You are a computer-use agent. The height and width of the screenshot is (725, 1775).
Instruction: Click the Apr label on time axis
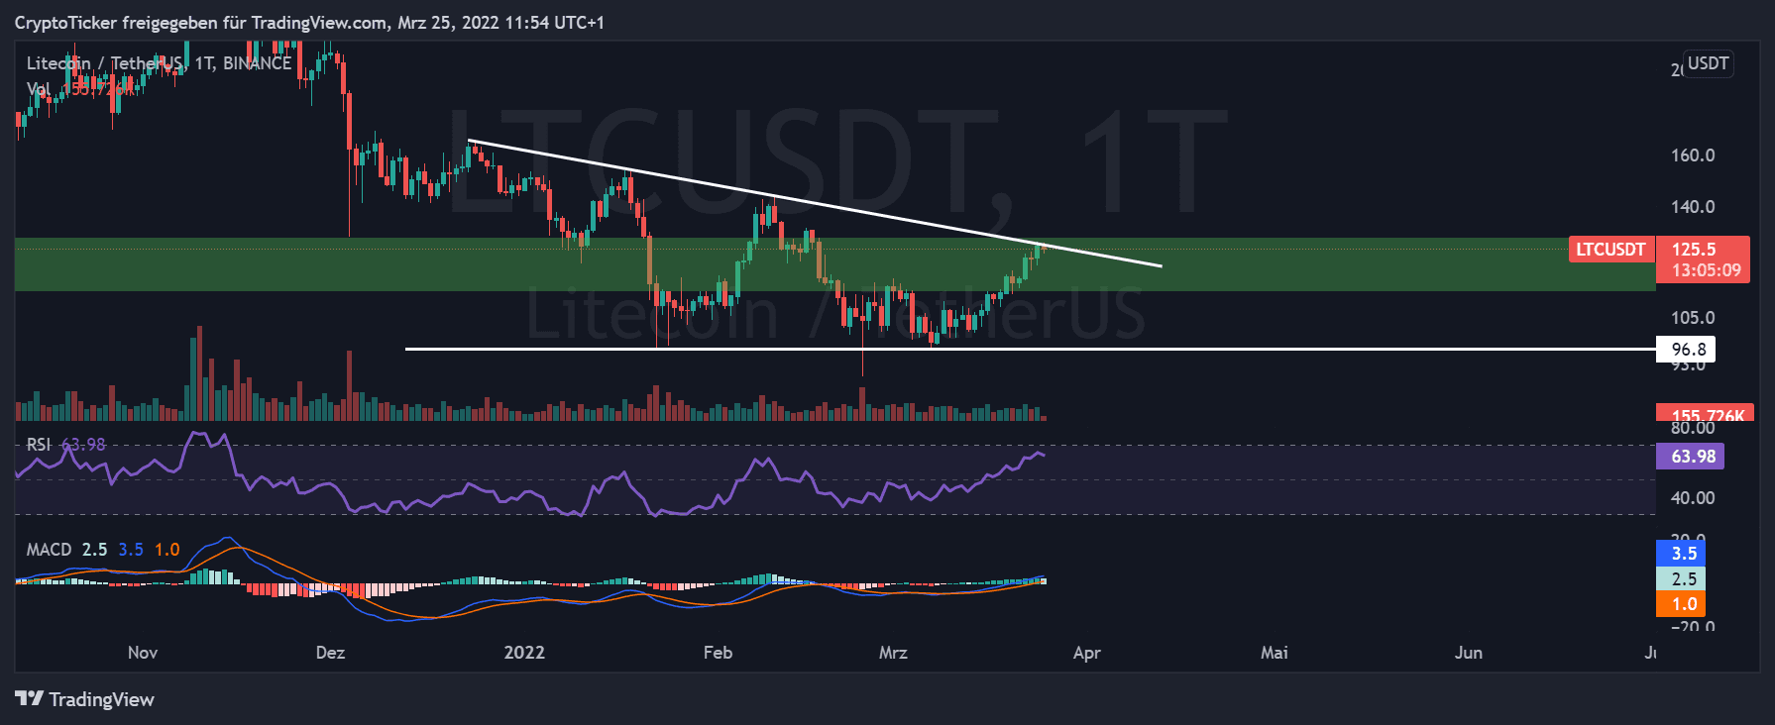[1086, 653]
